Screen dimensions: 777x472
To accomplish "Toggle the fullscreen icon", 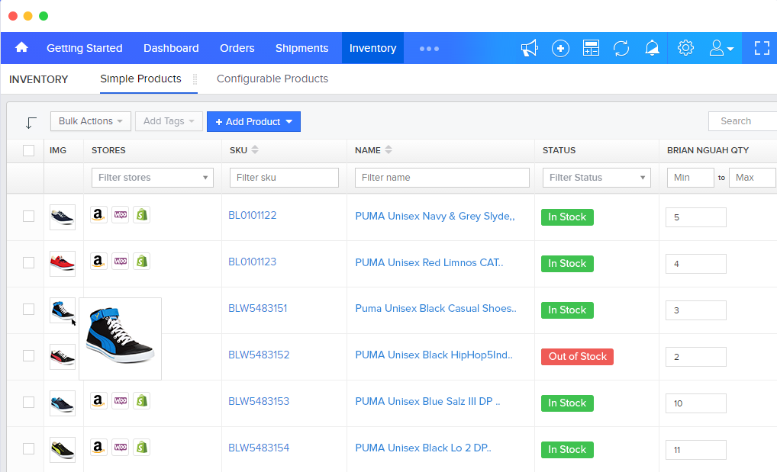I will [x=762, y=48].
